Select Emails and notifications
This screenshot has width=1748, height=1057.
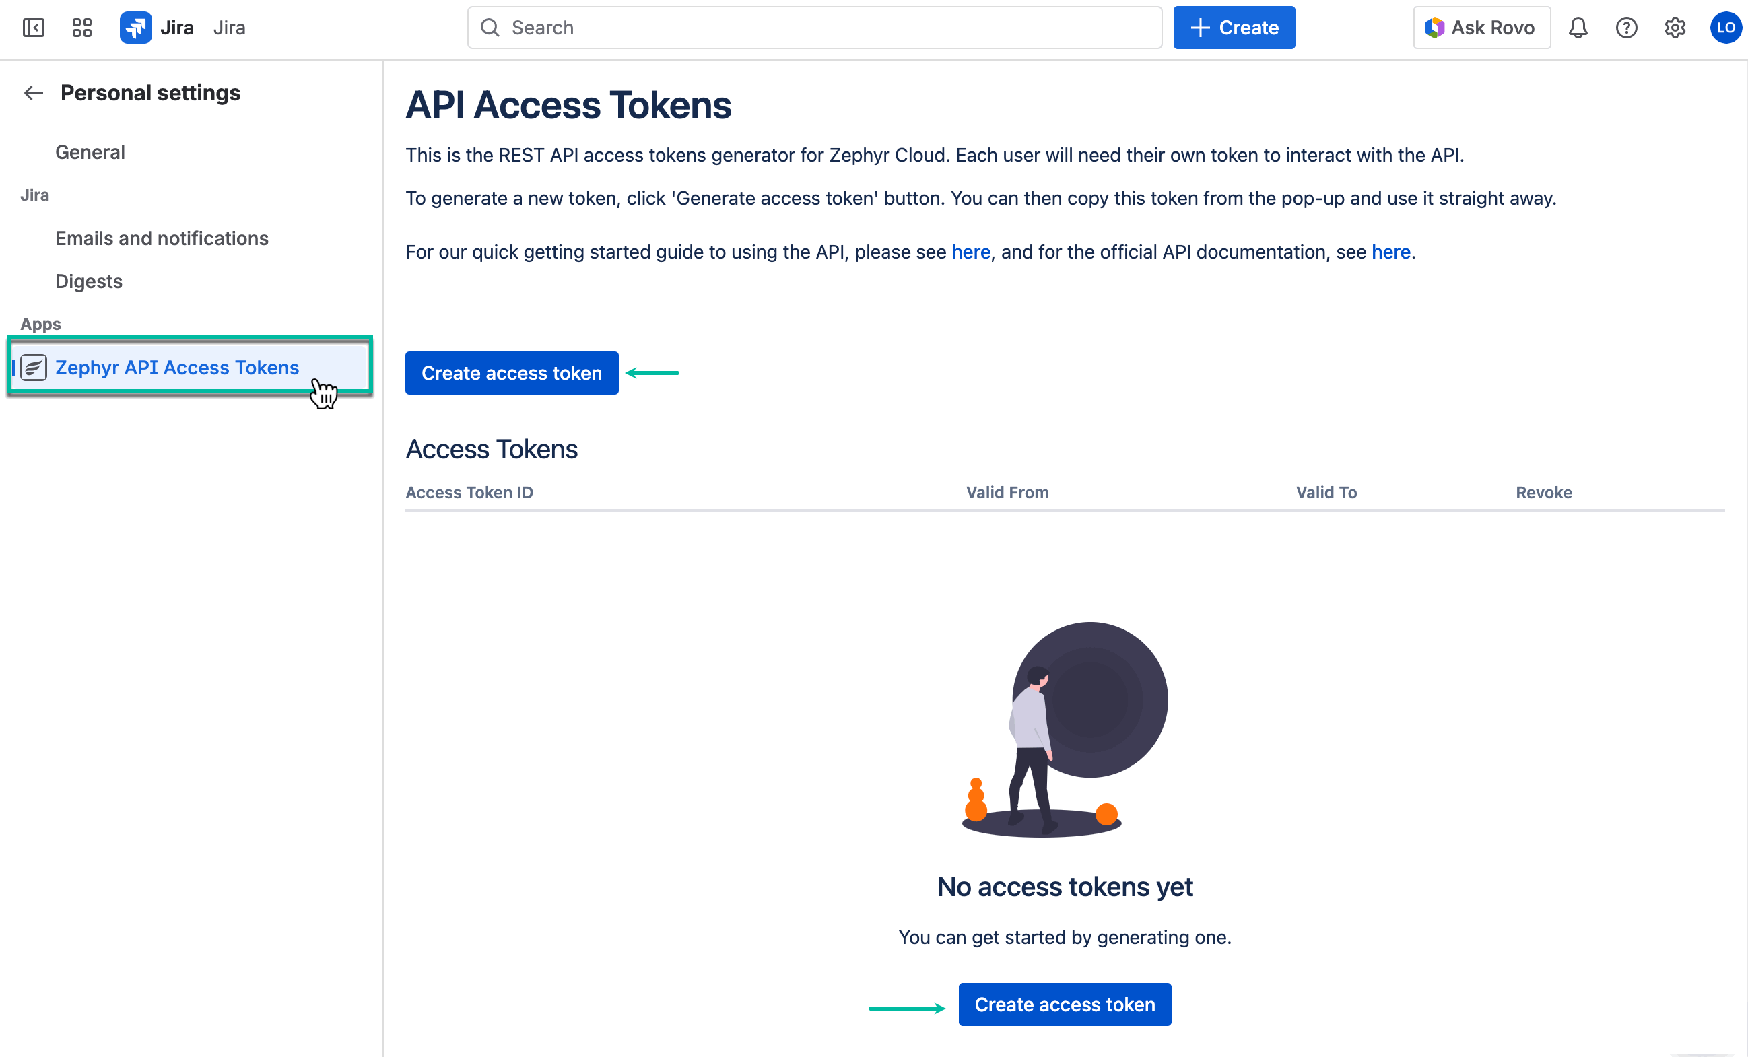(162, 238)
